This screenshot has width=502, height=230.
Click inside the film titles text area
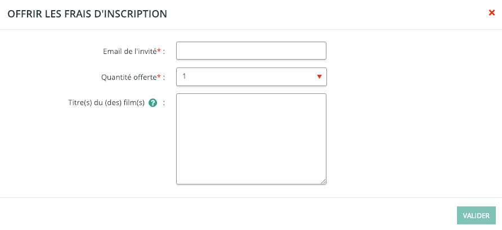(251, 138)
